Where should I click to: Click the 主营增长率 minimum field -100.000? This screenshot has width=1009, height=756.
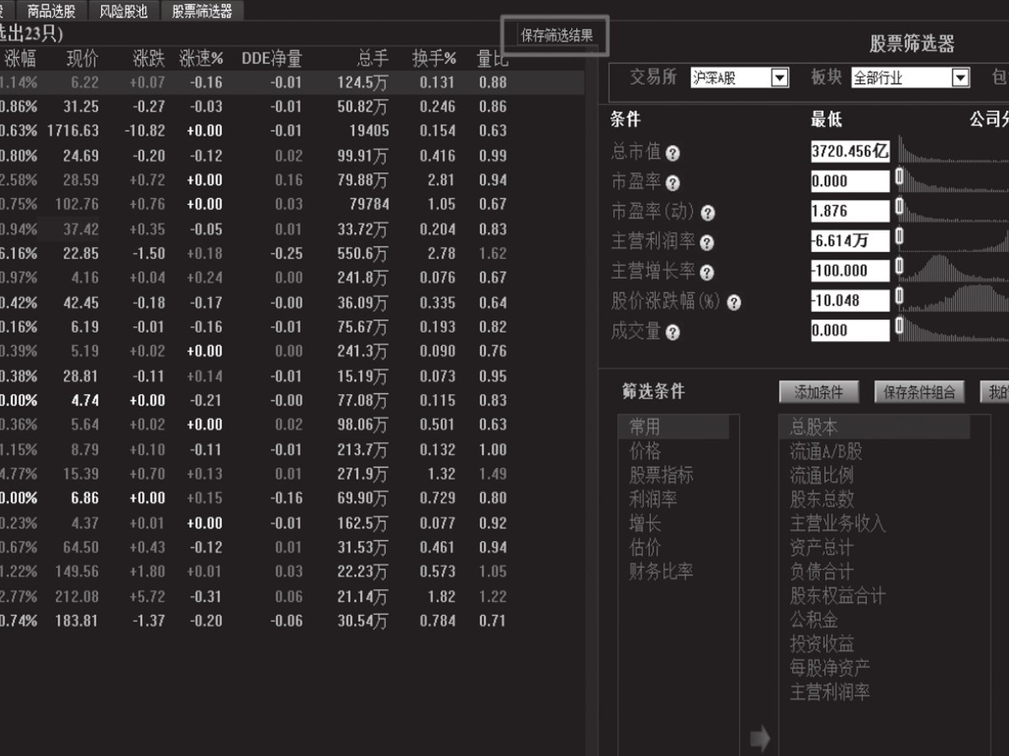[850, 270]
